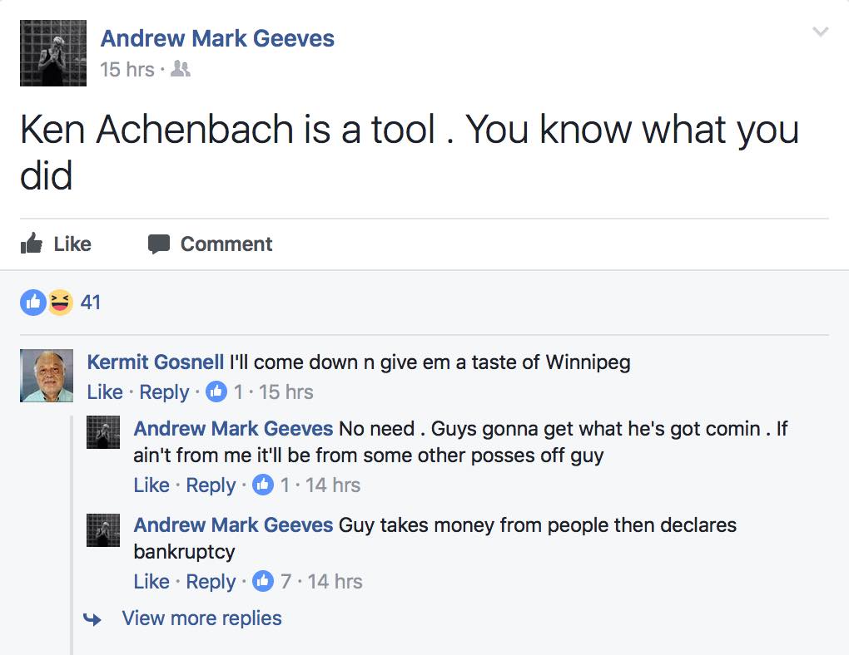Open the blue like reaction icon

tap(33, 303)
